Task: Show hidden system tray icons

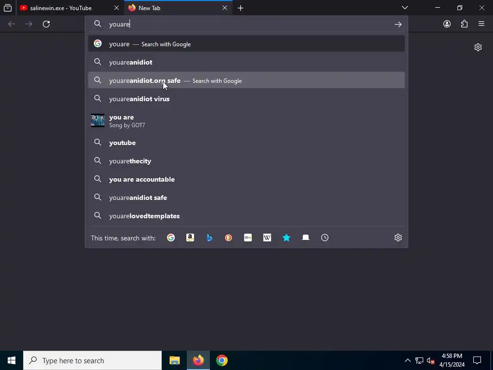Action: (x=407, y=360)
